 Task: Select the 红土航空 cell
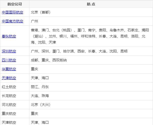click(15, 87)
